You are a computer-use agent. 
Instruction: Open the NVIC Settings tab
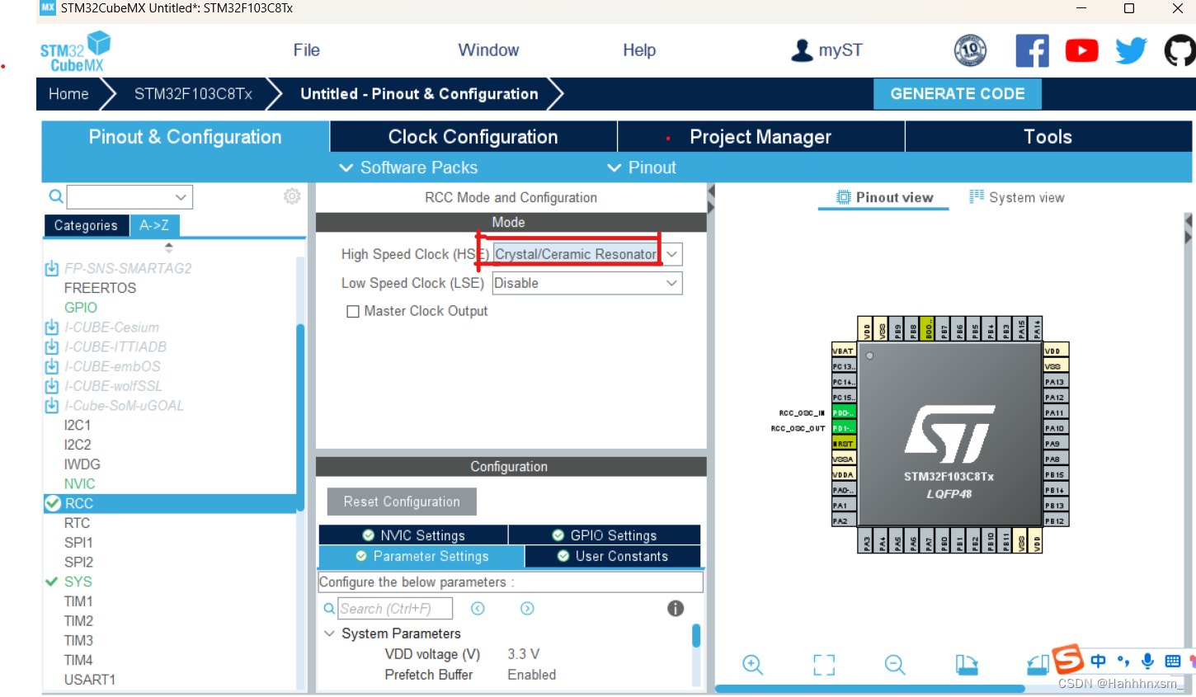[413, 535]
